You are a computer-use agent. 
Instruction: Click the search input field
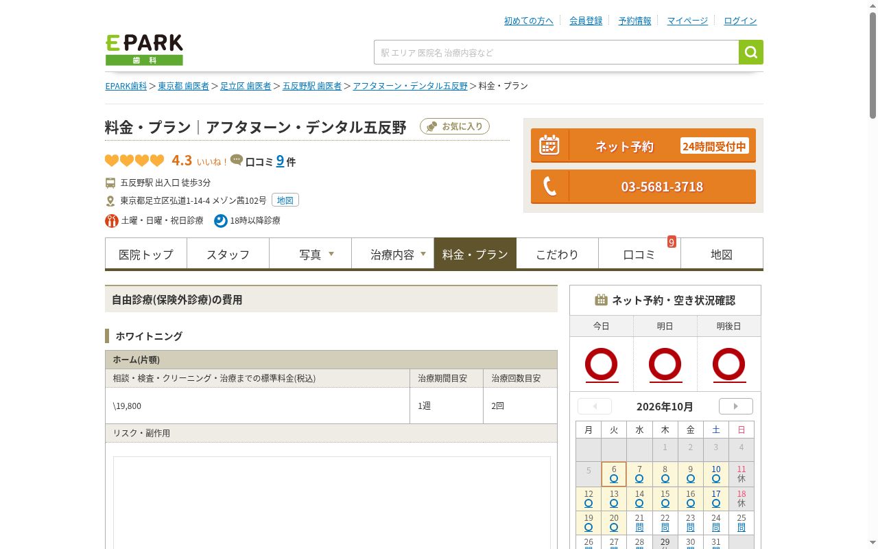click(x=556, y=52)
